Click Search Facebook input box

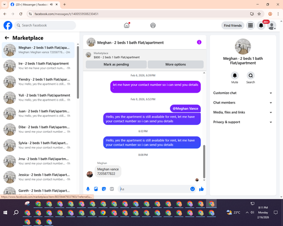pyautogui.click(x=45, y=25)
